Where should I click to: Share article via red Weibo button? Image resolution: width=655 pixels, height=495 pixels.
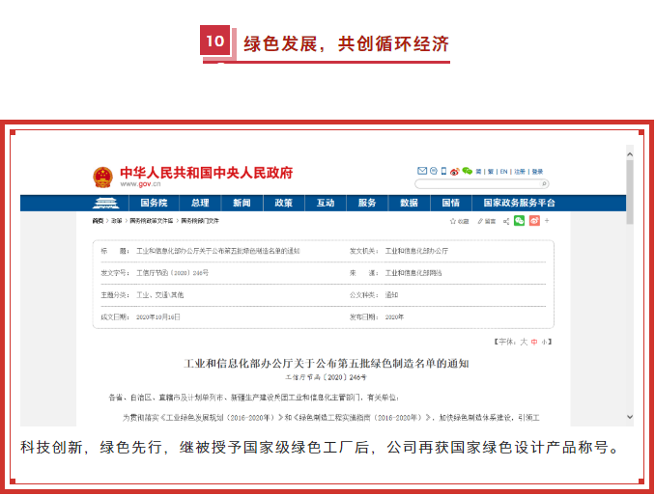(x=534, y=221)
